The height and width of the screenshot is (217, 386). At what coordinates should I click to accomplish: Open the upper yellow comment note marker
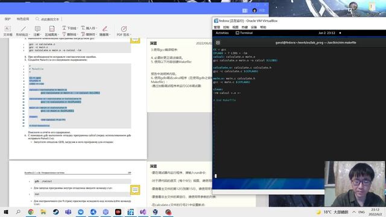135,40
